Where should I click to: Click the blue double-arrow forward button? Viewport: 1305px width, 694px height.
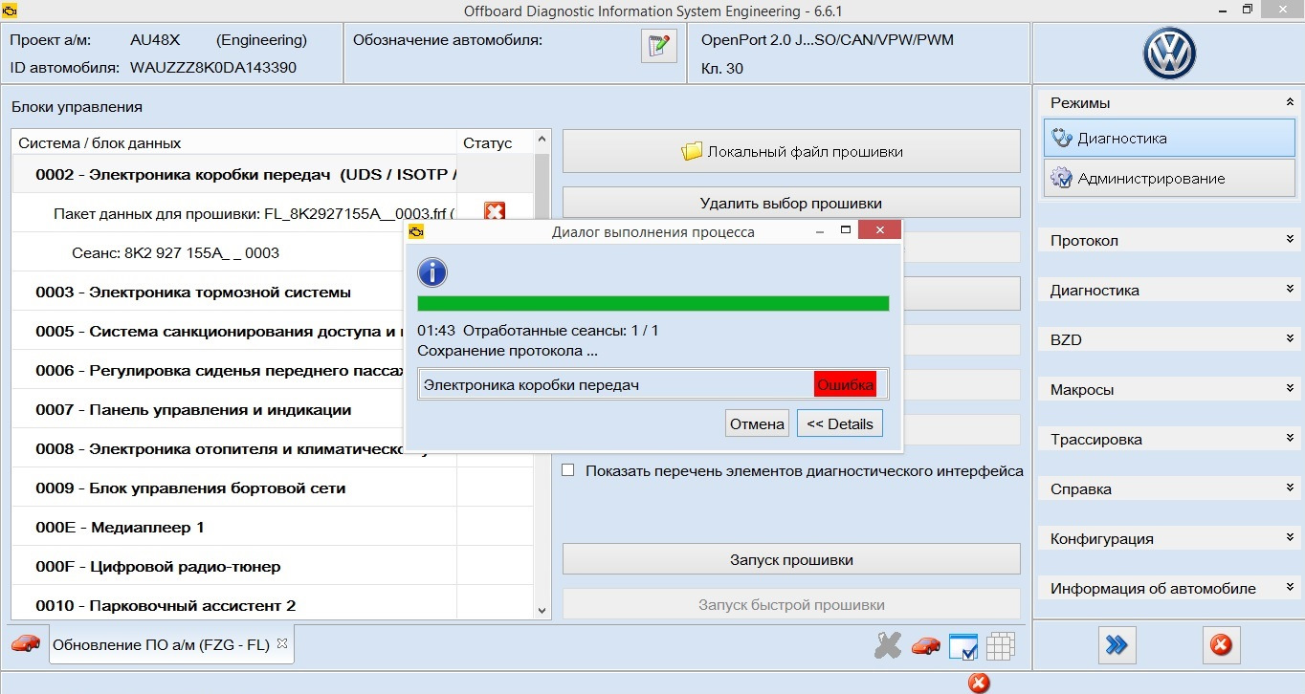point(1116,645)
